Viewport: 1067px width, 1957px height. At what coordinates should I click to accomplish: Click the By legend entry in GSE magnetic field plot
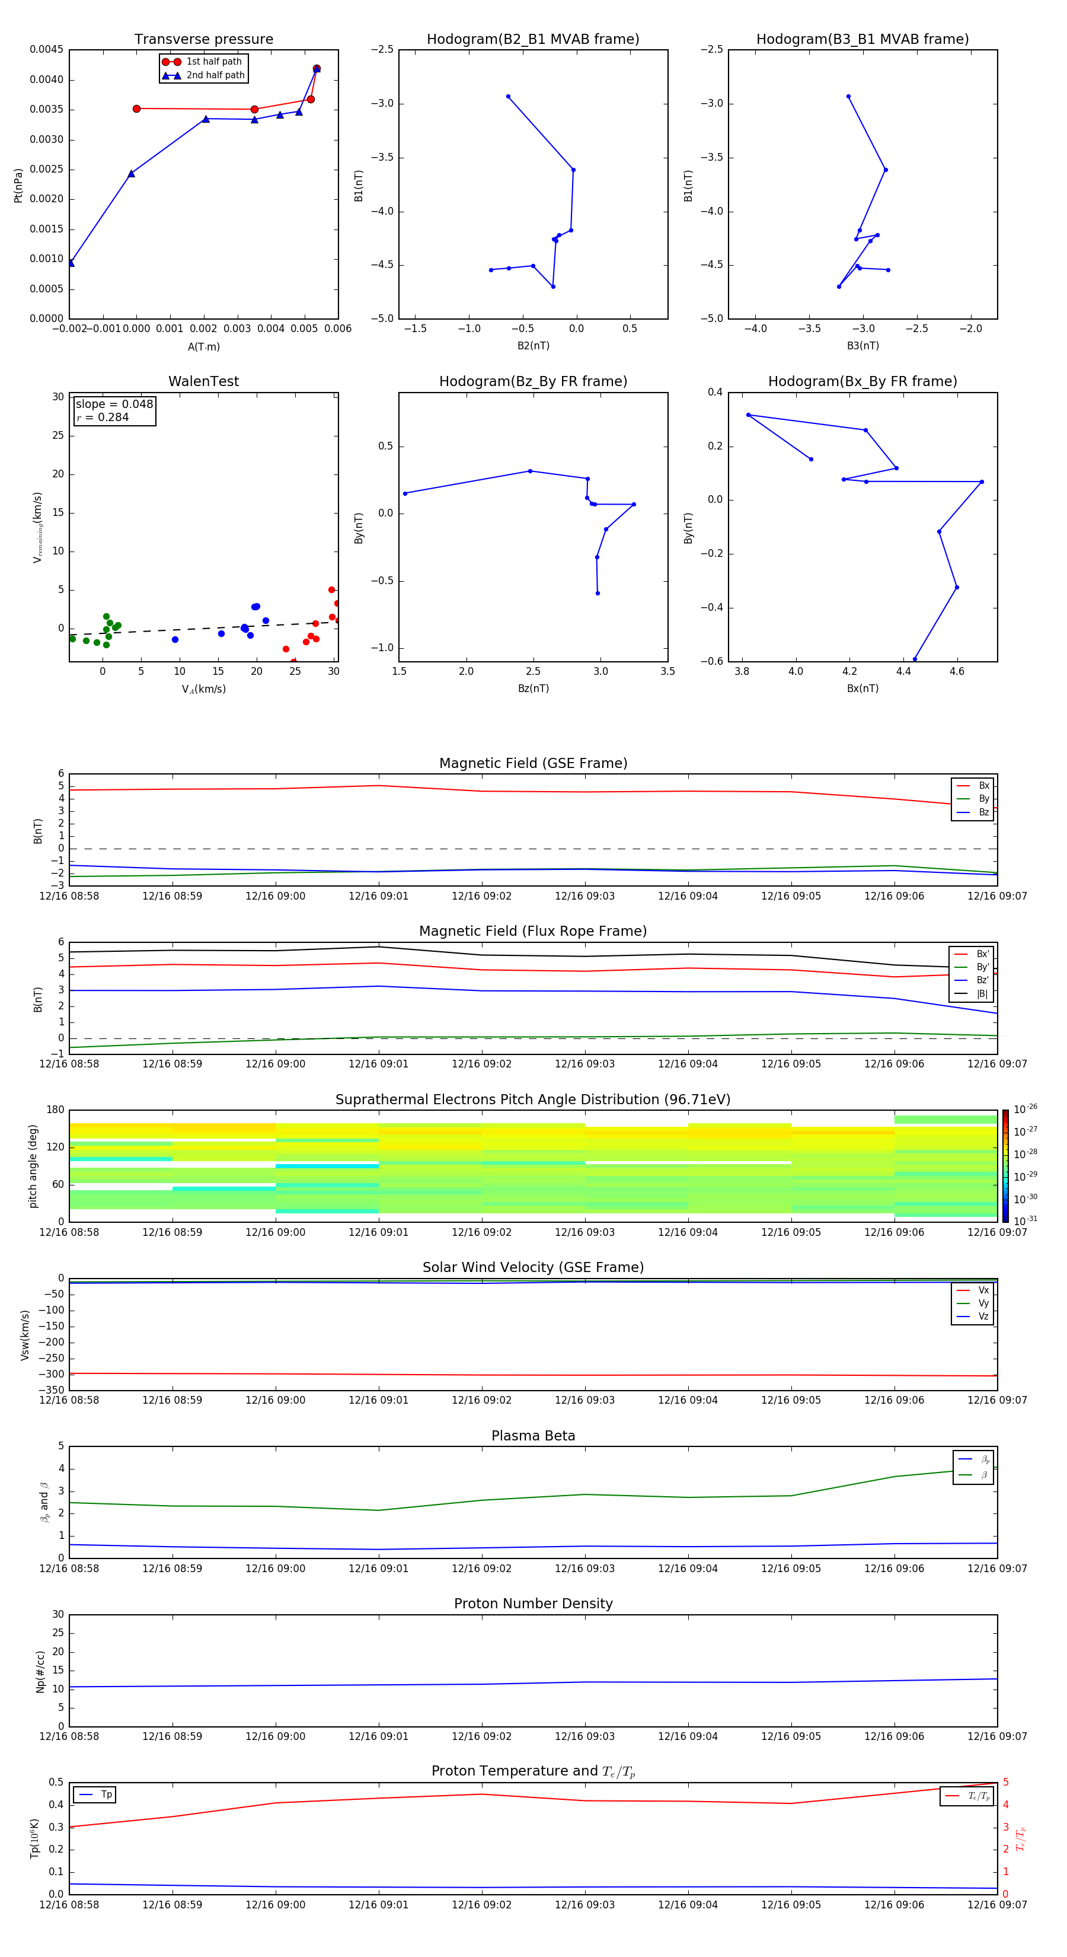(x=973, y=798)
